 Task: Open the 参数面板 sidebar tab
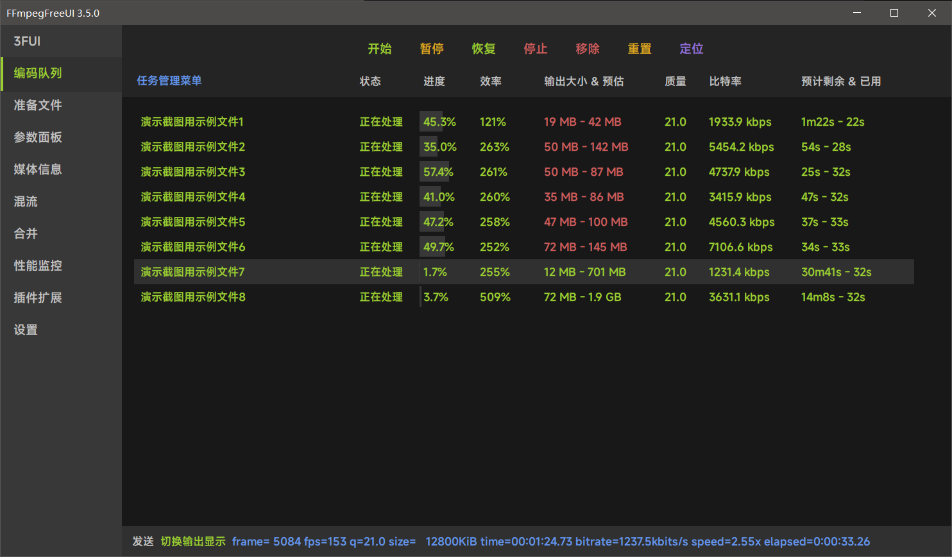click(38, 137)
